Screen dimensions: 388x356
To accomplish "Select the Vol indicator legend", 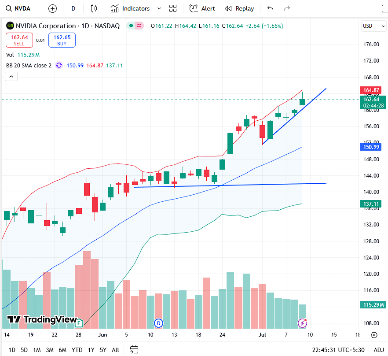I will click(23, 55).
